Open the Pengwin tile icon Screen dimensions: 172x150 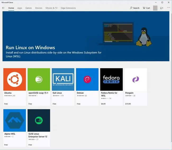coord(136,79)
